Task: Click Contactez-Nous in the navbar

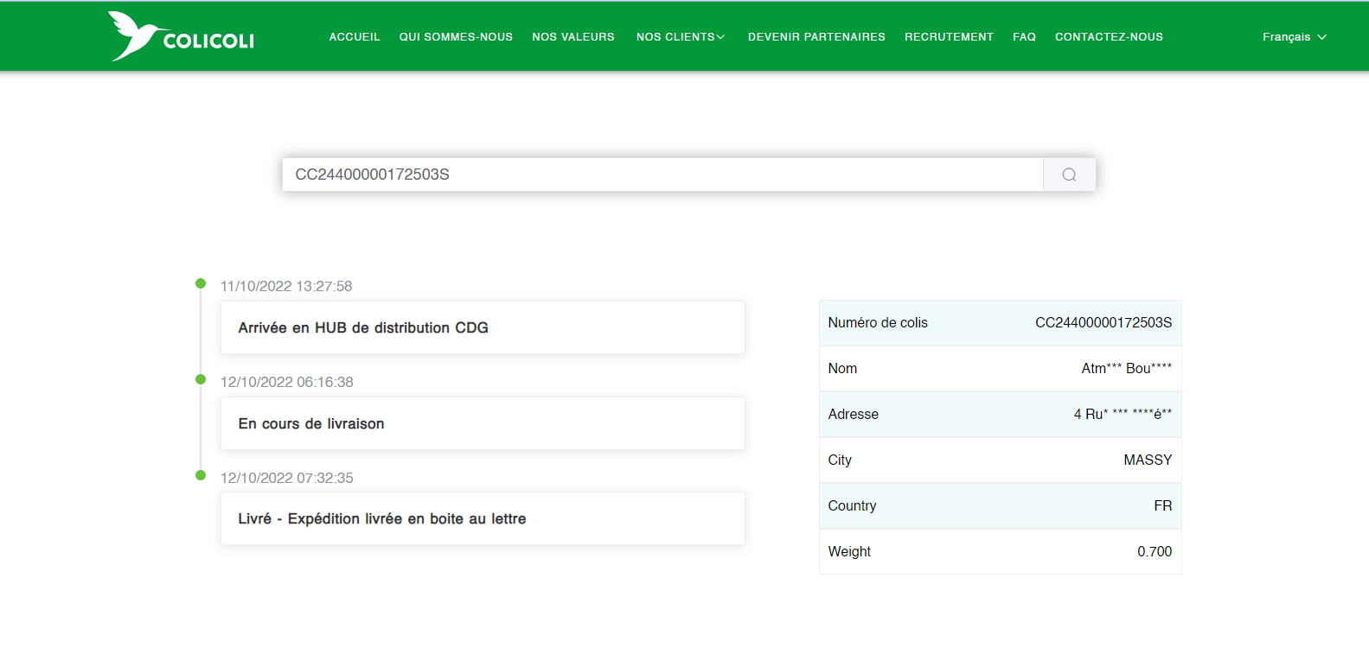Action: click(1109, 37)
